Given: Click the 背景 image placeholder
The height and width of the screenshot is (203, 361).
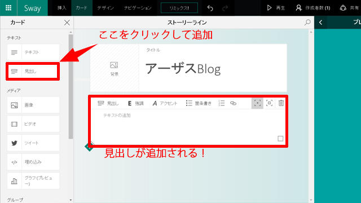Looking at the screenshot, I should point(115,68).
